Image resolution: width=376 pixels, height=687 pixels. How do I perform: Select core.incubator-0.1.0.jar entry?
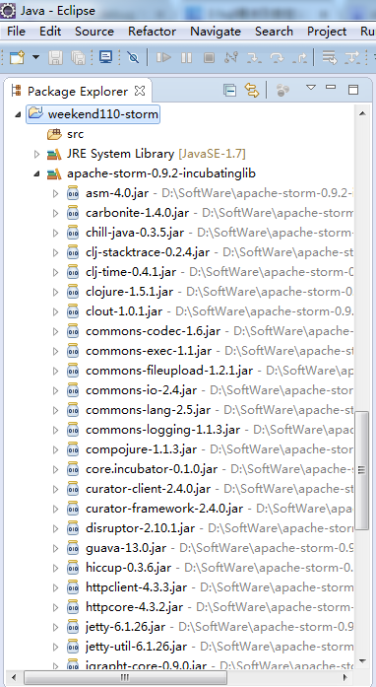pyautogui.click(x=152, y=469)
